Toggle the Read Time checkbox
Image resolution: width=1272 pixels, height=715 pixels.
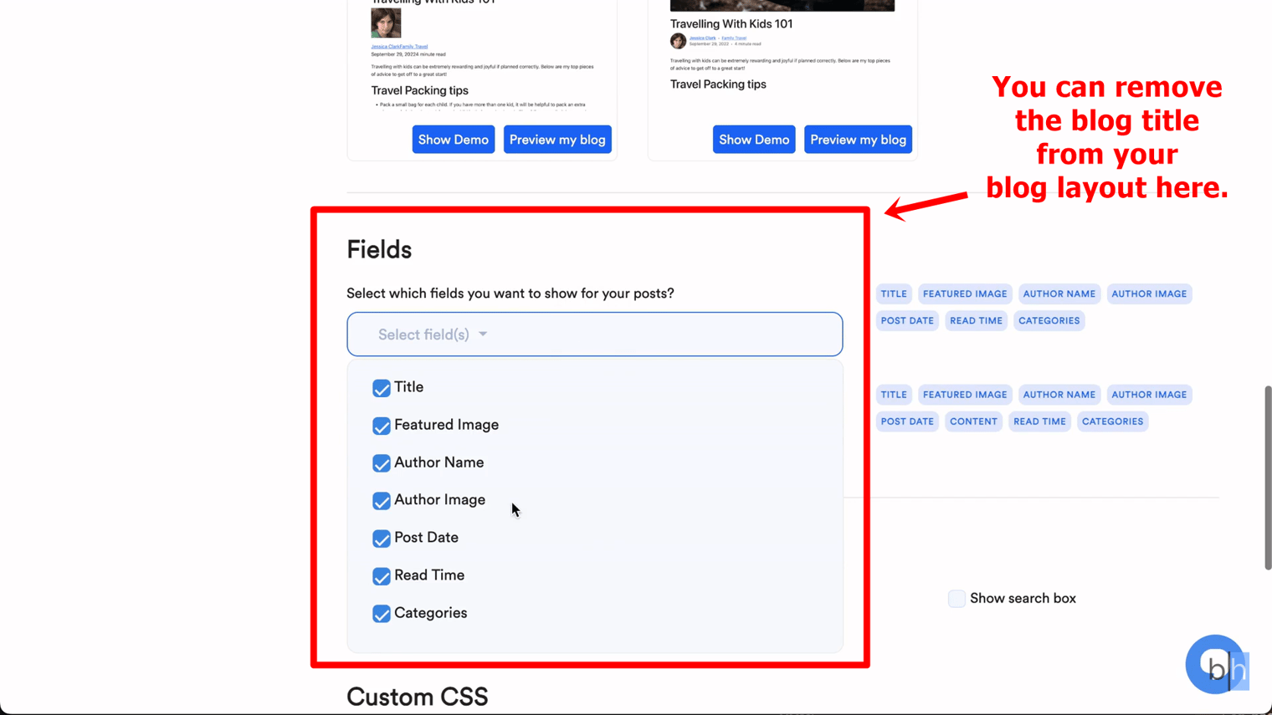(382, 576)
